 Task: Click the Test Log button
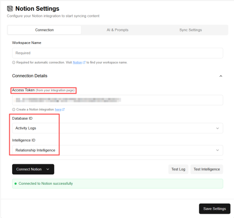tap(178, 169)
